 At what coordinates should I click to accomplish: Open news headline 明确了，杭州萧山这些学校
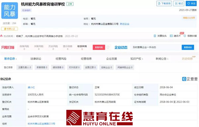click(39, 36)
